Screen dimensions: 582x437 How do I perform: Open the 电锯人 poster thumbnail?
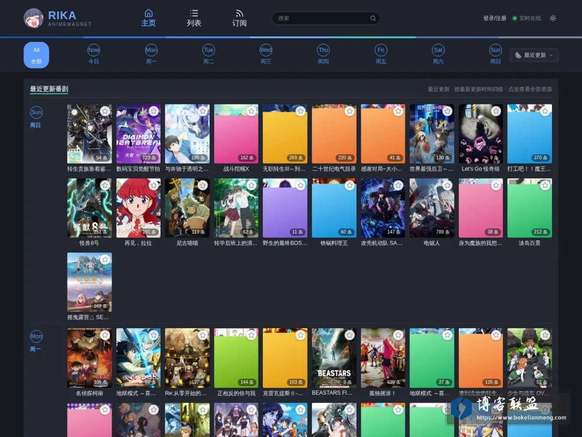[x=432, y=208]
